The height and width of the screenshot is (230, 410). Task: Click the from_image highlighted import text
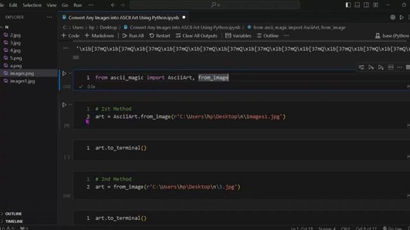pyautogui.click(x=213, y=77)
